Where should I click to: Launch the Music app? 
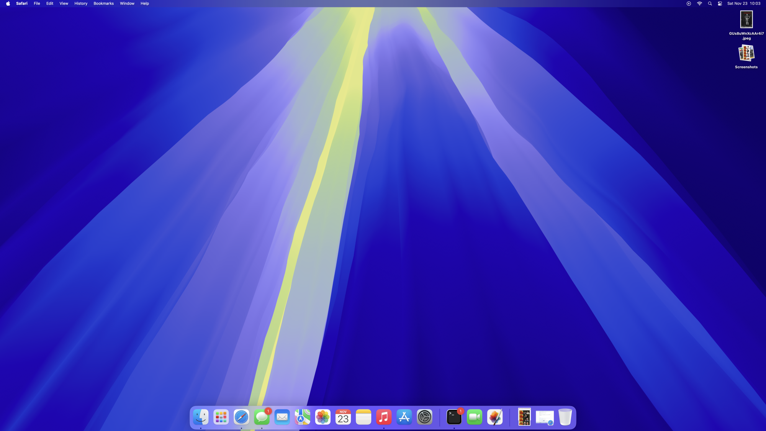[x=384, y=417]
